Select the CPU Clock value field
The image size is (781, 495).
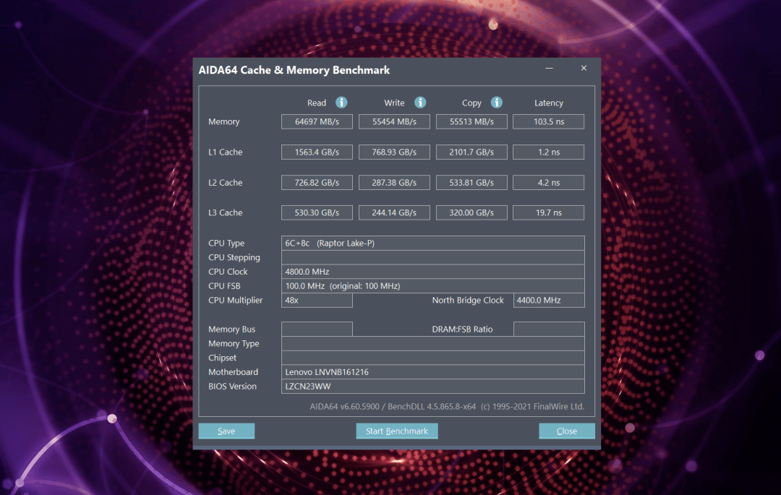point(432,272)
